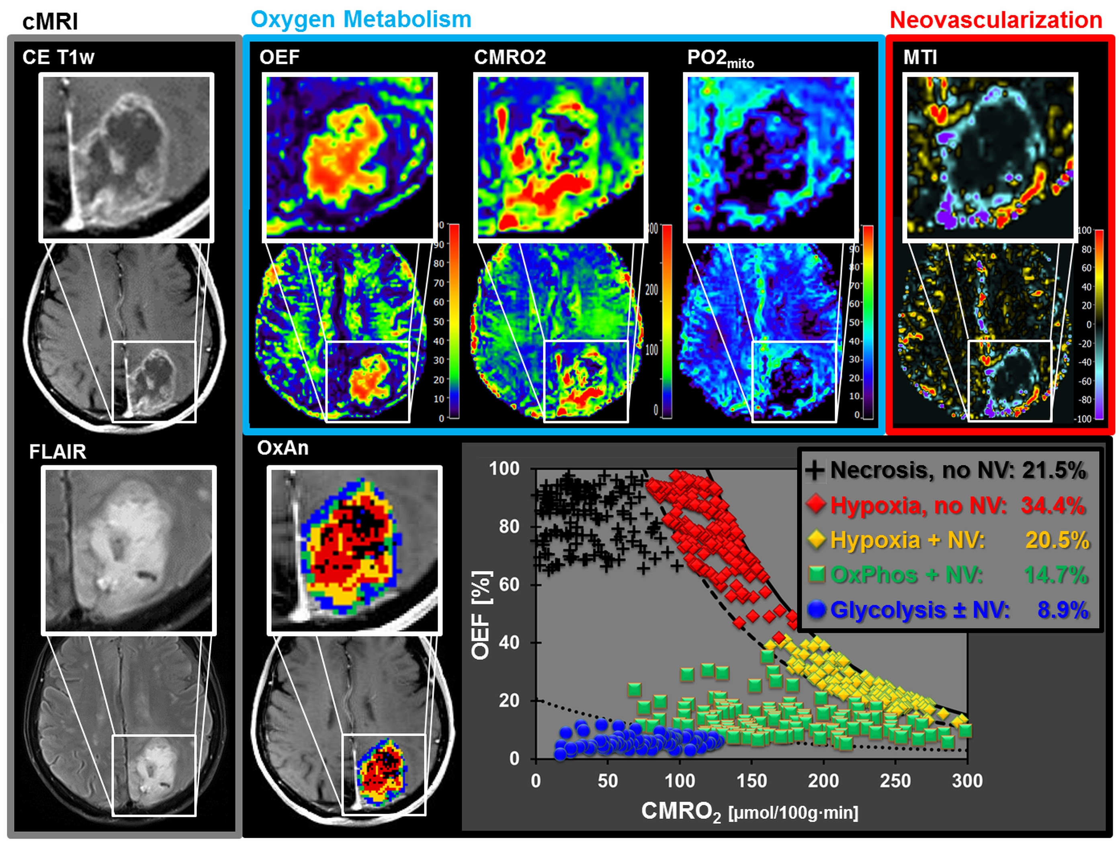Click the OxAn color-coded tumor inset
Viewport: 1120px width, 841px height.
coord(354,550)
